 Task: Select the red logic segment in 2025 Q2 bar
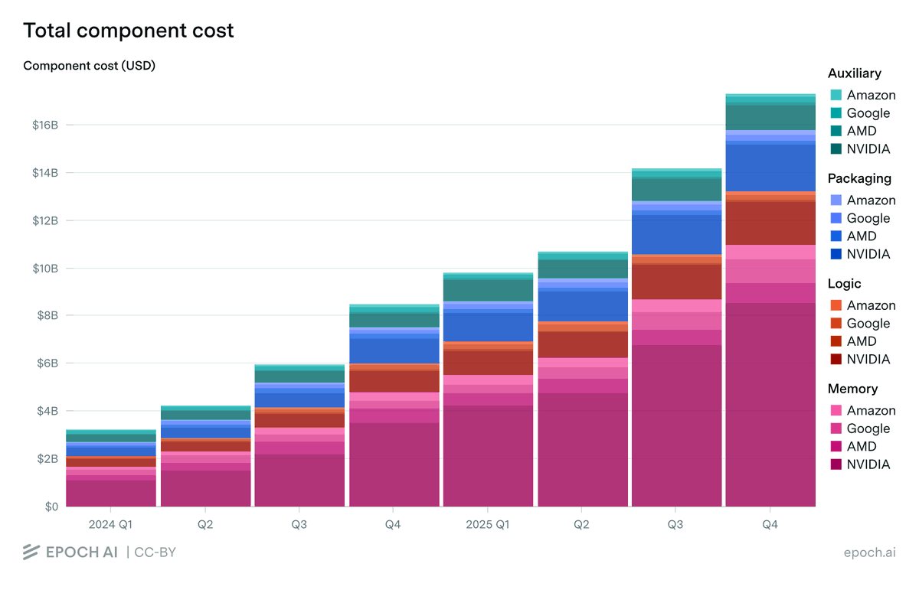(x=582, y=345)
